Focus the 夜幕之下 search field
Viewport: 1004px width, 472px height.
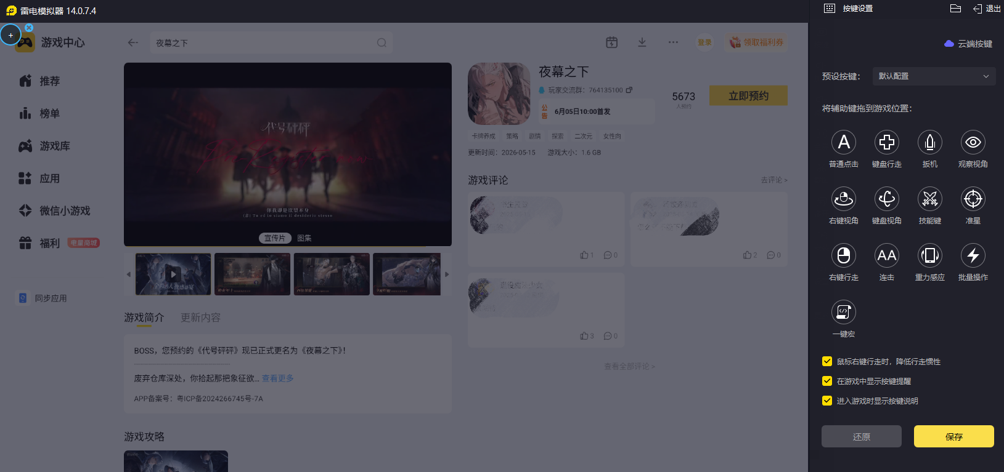[271, 42]
